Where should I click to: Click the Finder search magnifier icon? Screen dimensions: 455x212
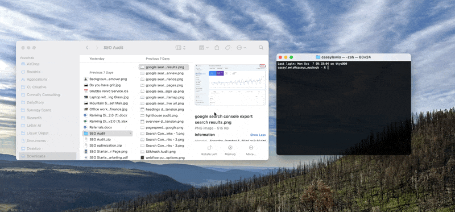261,48
